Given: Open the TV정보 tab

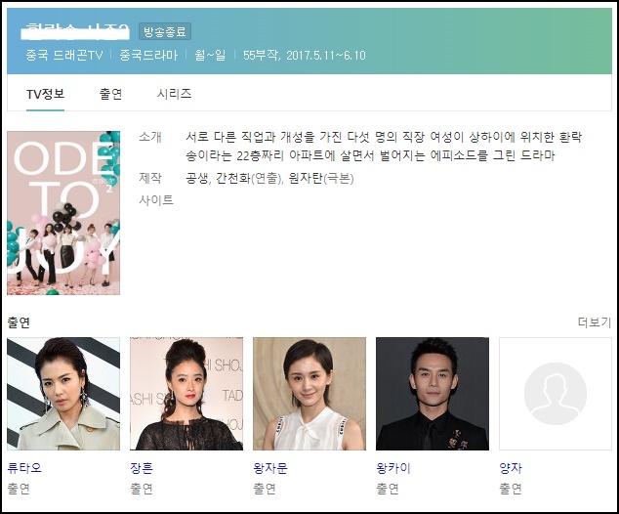Looking at the screenshot, I should (45, 94).
